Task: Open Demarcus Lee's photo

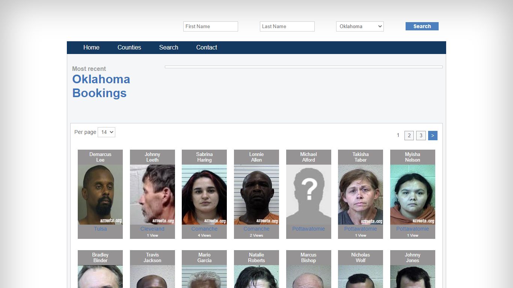Action: (100, 195)
